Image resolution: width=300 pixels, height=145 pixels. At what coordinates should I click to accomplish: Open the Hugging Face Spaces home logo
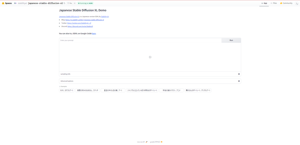tap(3, 3)
